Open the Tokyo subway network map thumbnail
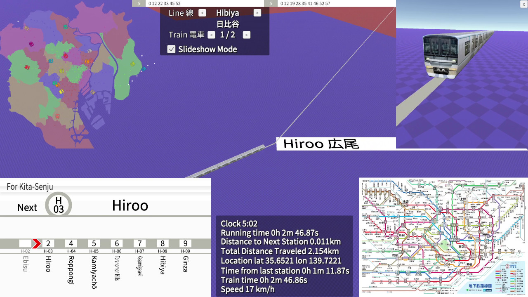The height and width of the screenshot is (297, 528). point(443,236)
